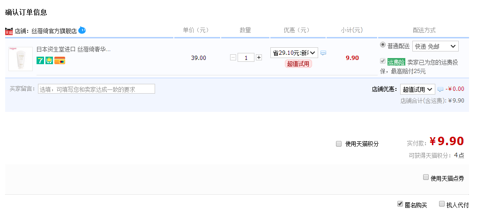
Task: Decrease quantity with minus button
Action: tap(233, 58)
